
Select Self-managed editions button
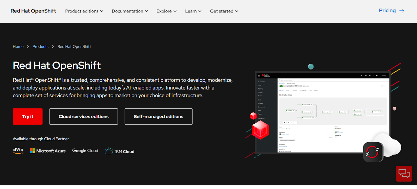tap(158, 117)
